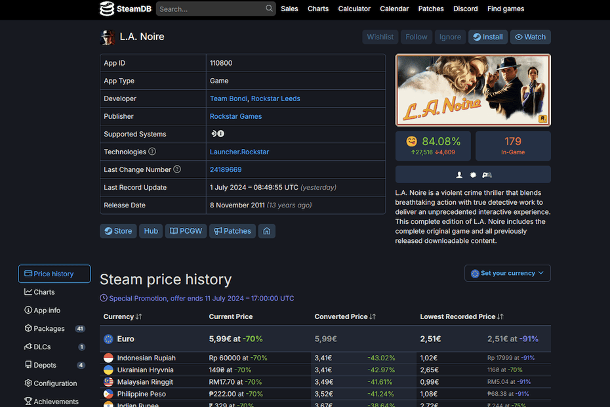Sort table by Currency column

pyautogui.click(x=123, y=316)
